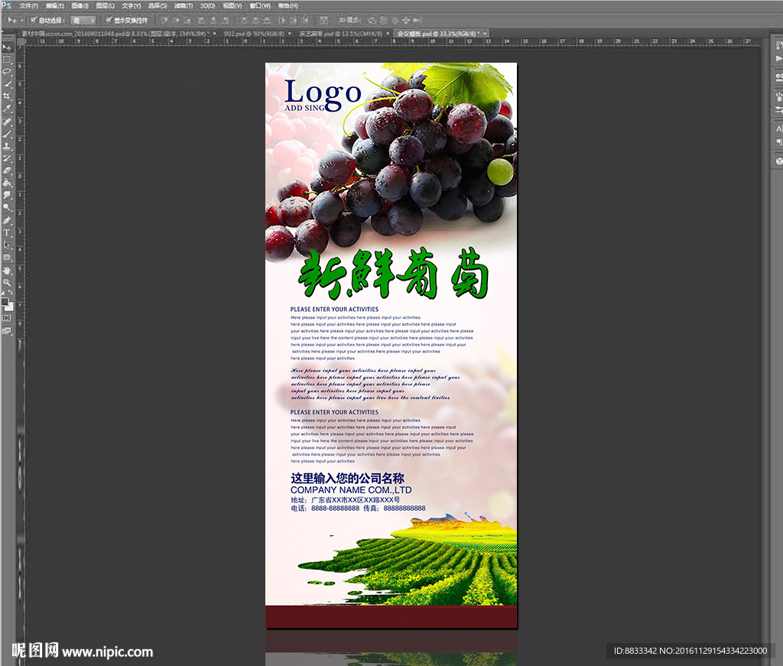This screenshot has width=783, height=666.
Task: Select the Rectangle shape tool
Action: tap(6, 257)
